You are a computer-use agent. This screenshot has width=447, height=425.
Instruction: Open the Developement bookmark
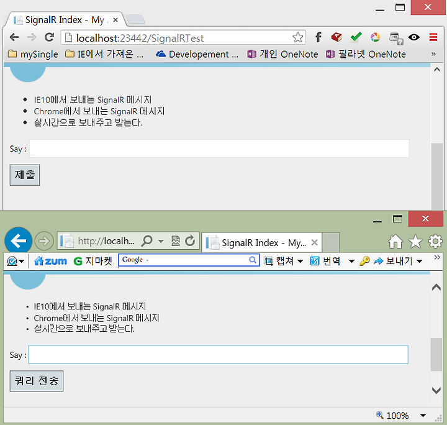click(197, 54)
